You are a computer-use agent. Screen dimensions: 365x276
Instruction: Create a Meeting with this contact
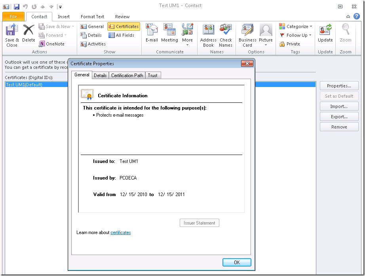(x=169, y=33)
